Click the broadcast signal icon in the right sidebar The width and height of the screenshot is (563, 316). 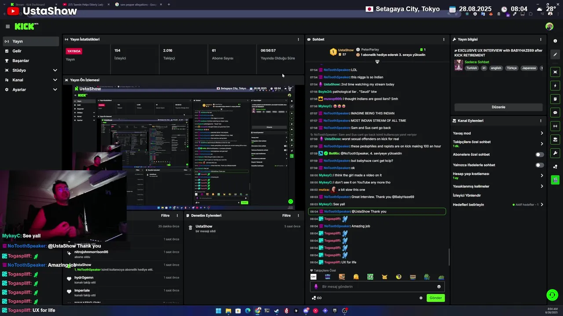556,126
